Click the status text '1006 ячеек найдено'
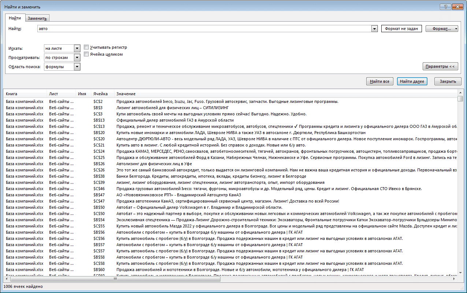 coord(23,287)
